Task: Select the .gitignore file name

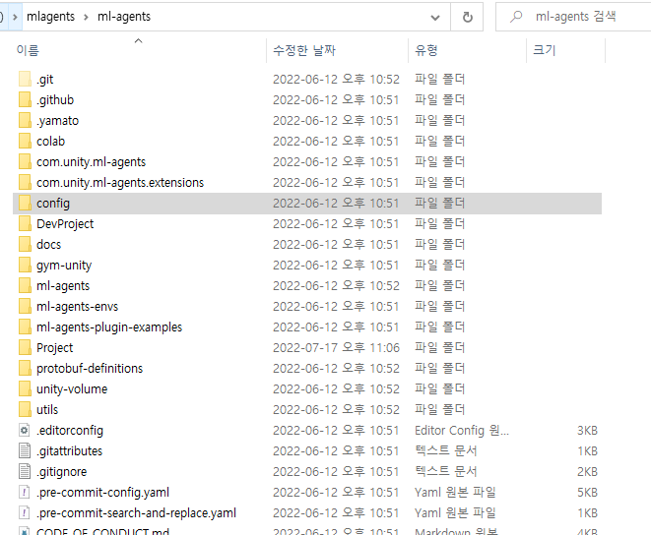Action: [61, 472]
